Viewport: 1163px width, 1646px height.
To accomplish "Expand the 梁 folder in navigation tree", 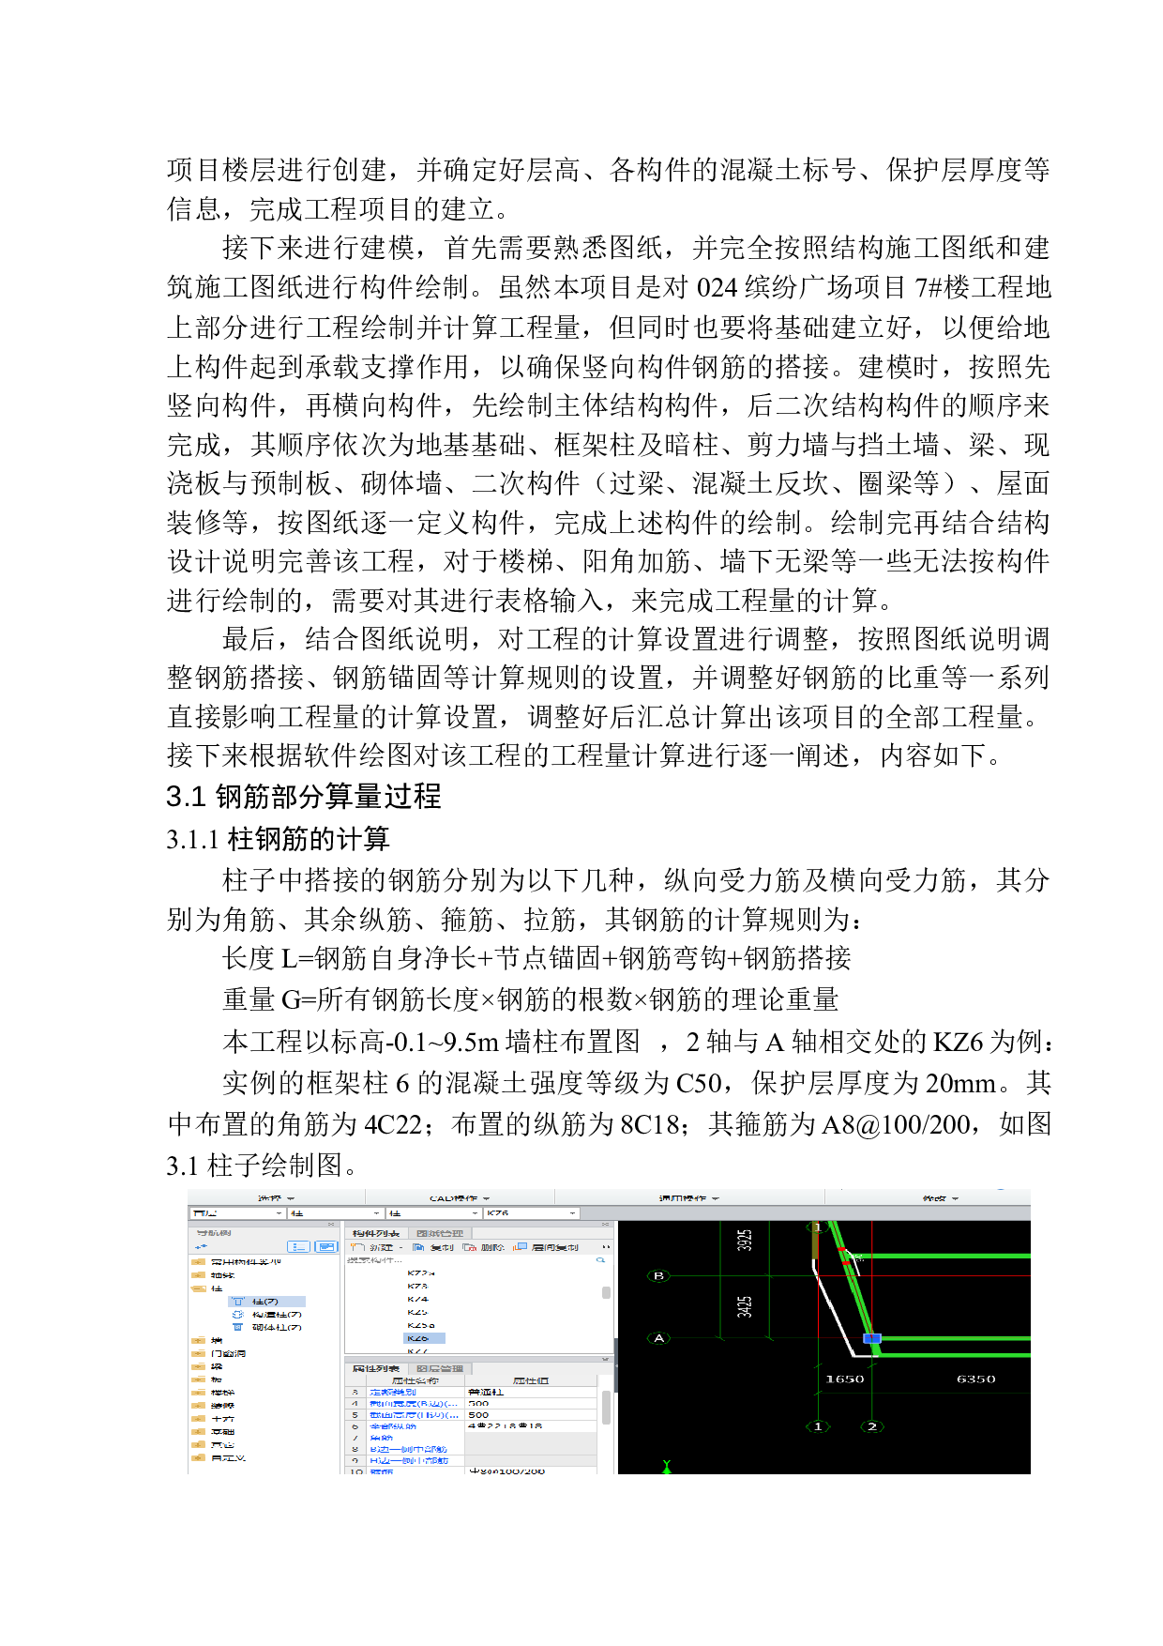I will (199, 1366).
